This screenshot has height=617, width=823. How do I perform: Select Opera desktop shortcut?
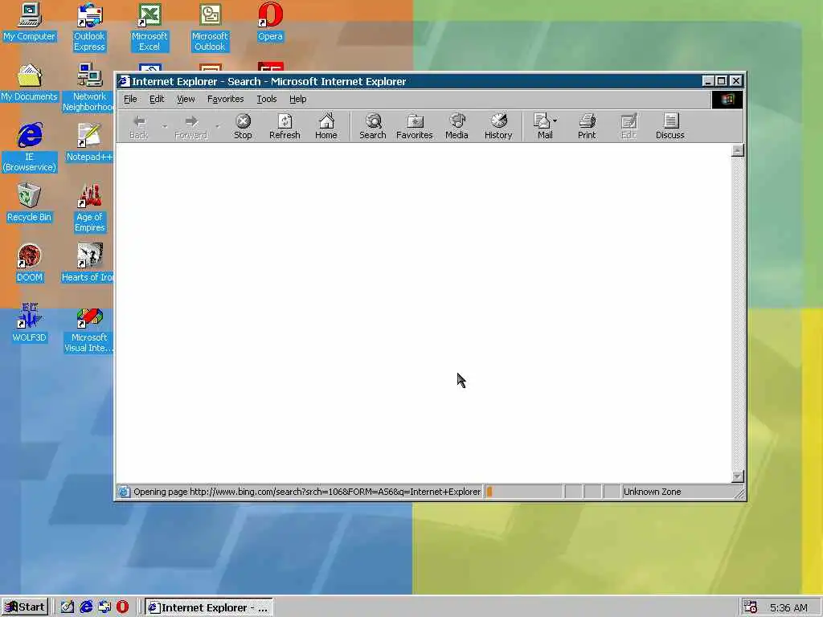[x=270, y=22]
